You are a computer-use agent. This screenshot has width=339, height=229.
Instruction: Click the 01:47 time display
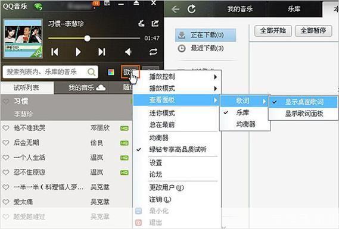(152, 38)
